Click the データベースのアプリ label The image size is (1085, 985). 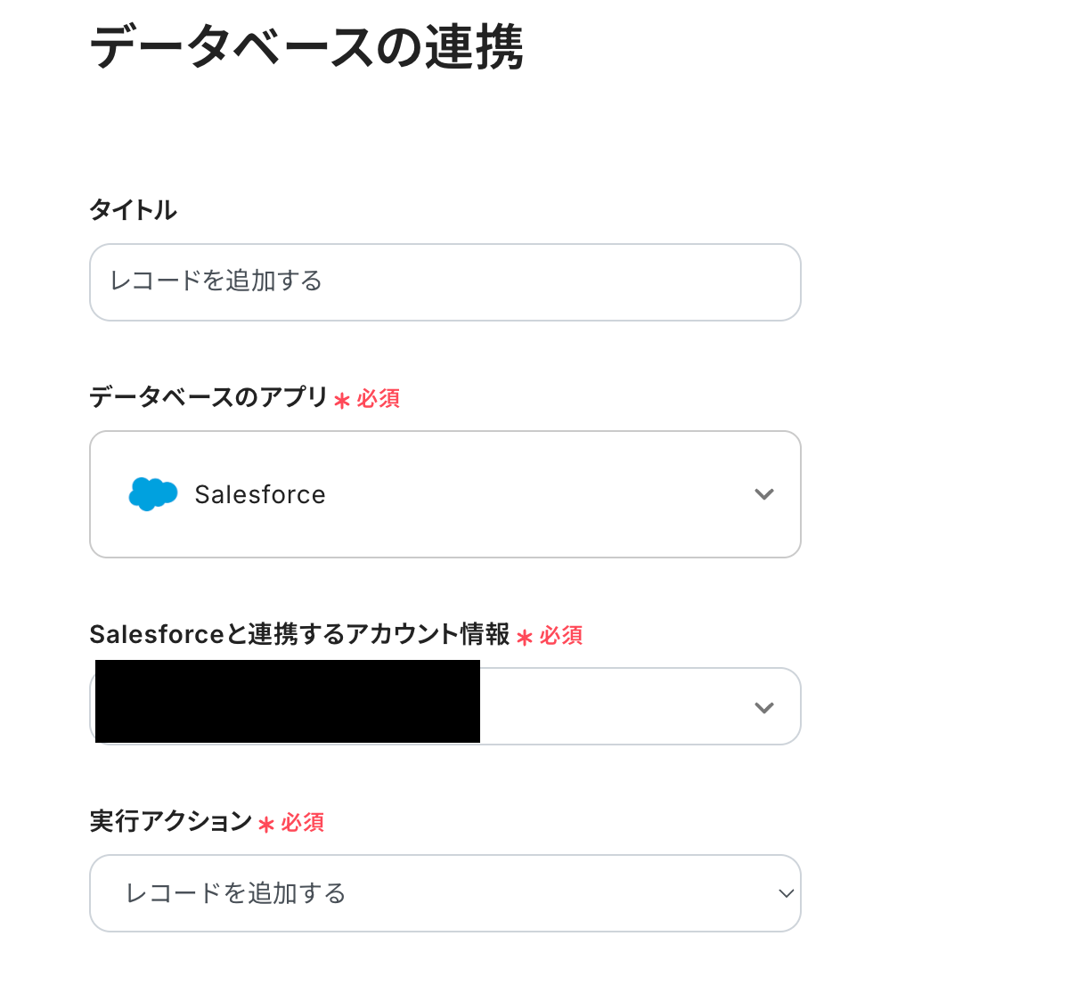(209, 397)
